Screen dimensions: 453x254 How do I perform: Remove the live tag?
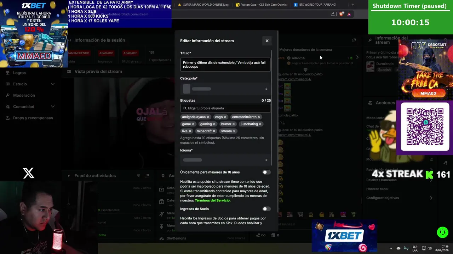tap(190, 131)
